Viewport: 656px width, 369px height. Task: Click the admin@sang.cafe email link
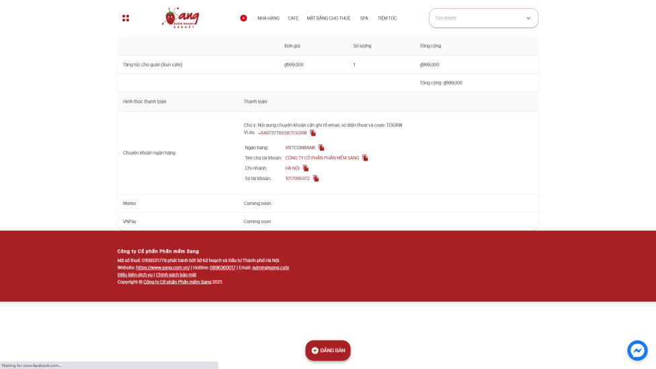271,268
